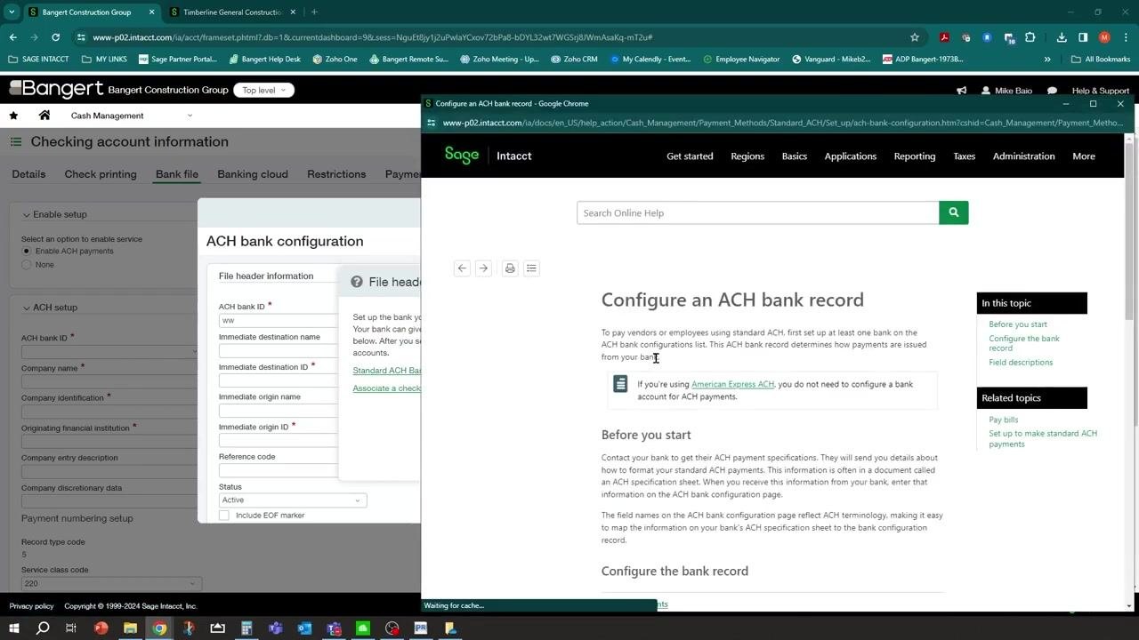Image resolution: width=1139 pixels, height=640 pixels.
Task: Open the Get started help menu
Action: (690, 156)
